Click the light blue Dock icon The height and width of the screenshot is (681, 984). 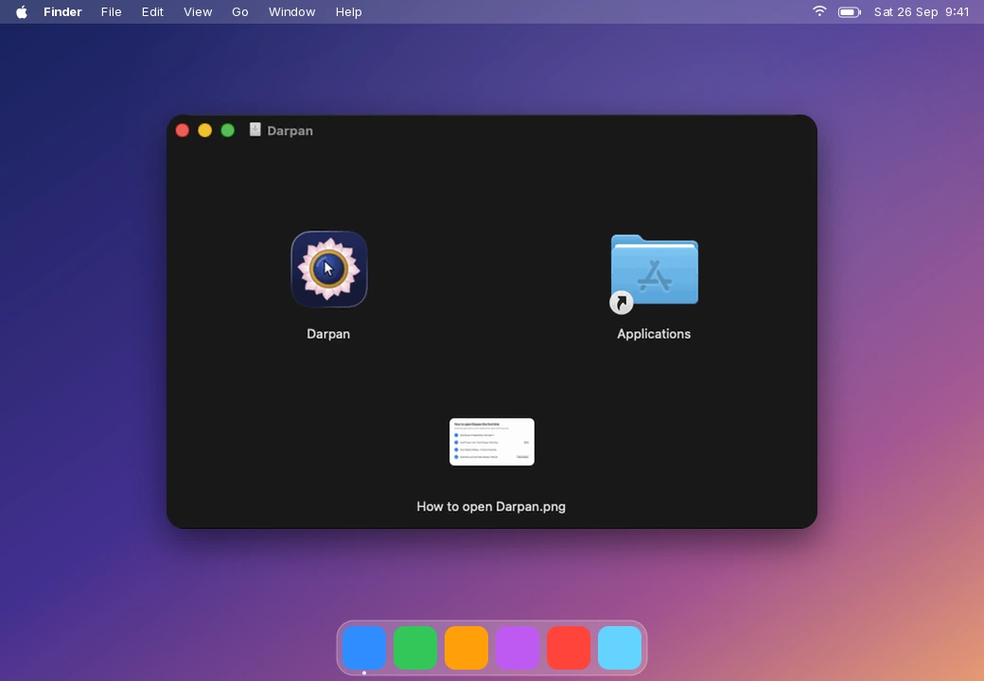tap(620, 648)
